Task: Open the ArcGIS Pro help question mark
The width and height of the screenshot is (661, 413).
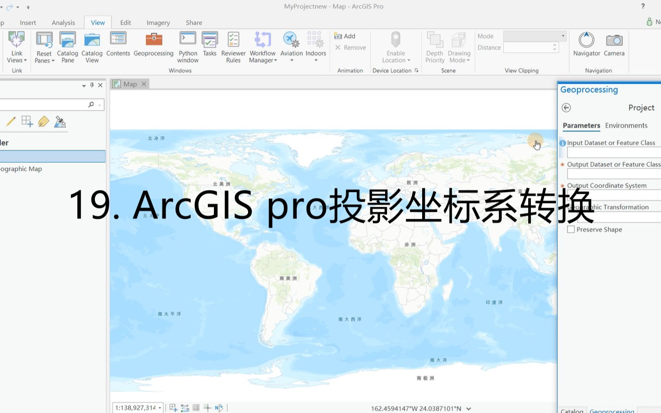Action: [x=643, y=6]
